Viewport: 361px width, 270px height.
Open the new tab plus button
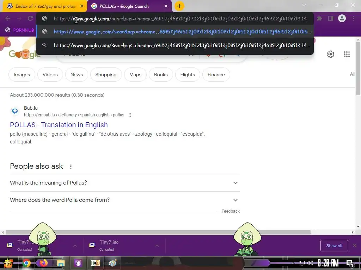[x=179, y=6]
